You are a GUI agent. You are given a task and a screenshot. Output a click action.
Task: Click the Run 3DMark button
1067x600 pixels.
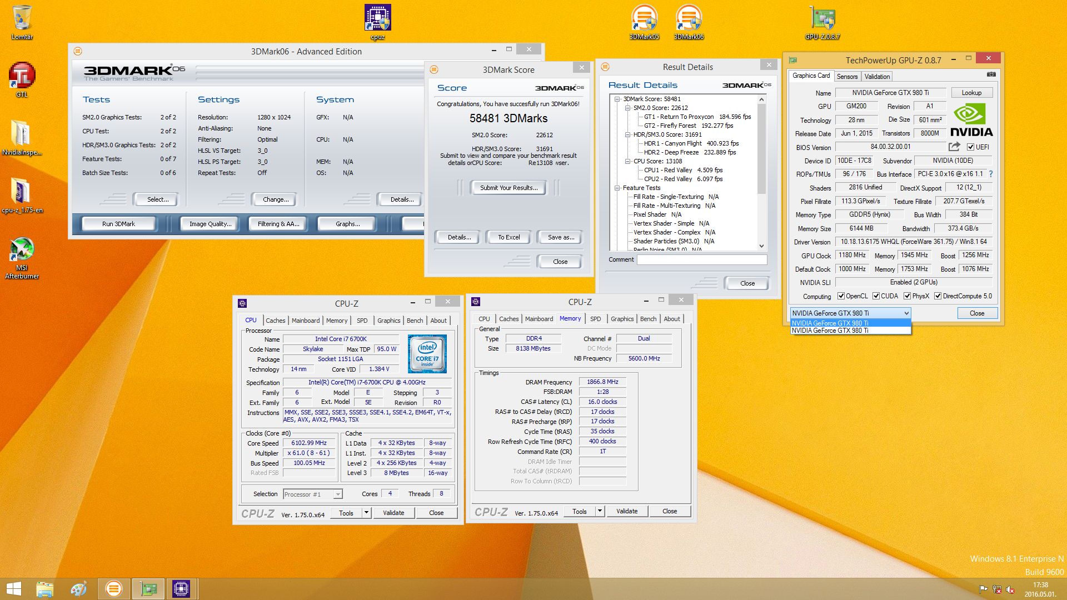click(x=118, y=224)
